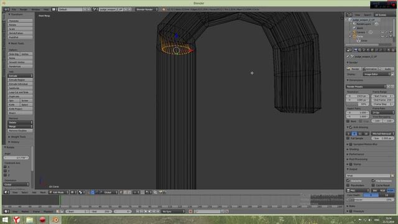Image resolution: width=398 pixels, height=224 pixels.
Task: Open the Merge dropdown
Action: pos(20,126)
